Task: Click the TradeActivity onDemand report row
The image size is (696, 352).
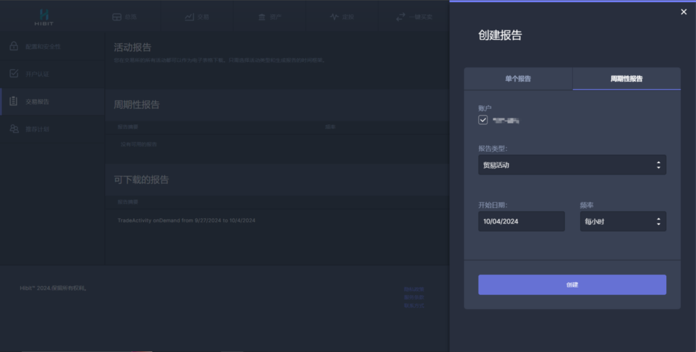Action: [x=186, y=221]
